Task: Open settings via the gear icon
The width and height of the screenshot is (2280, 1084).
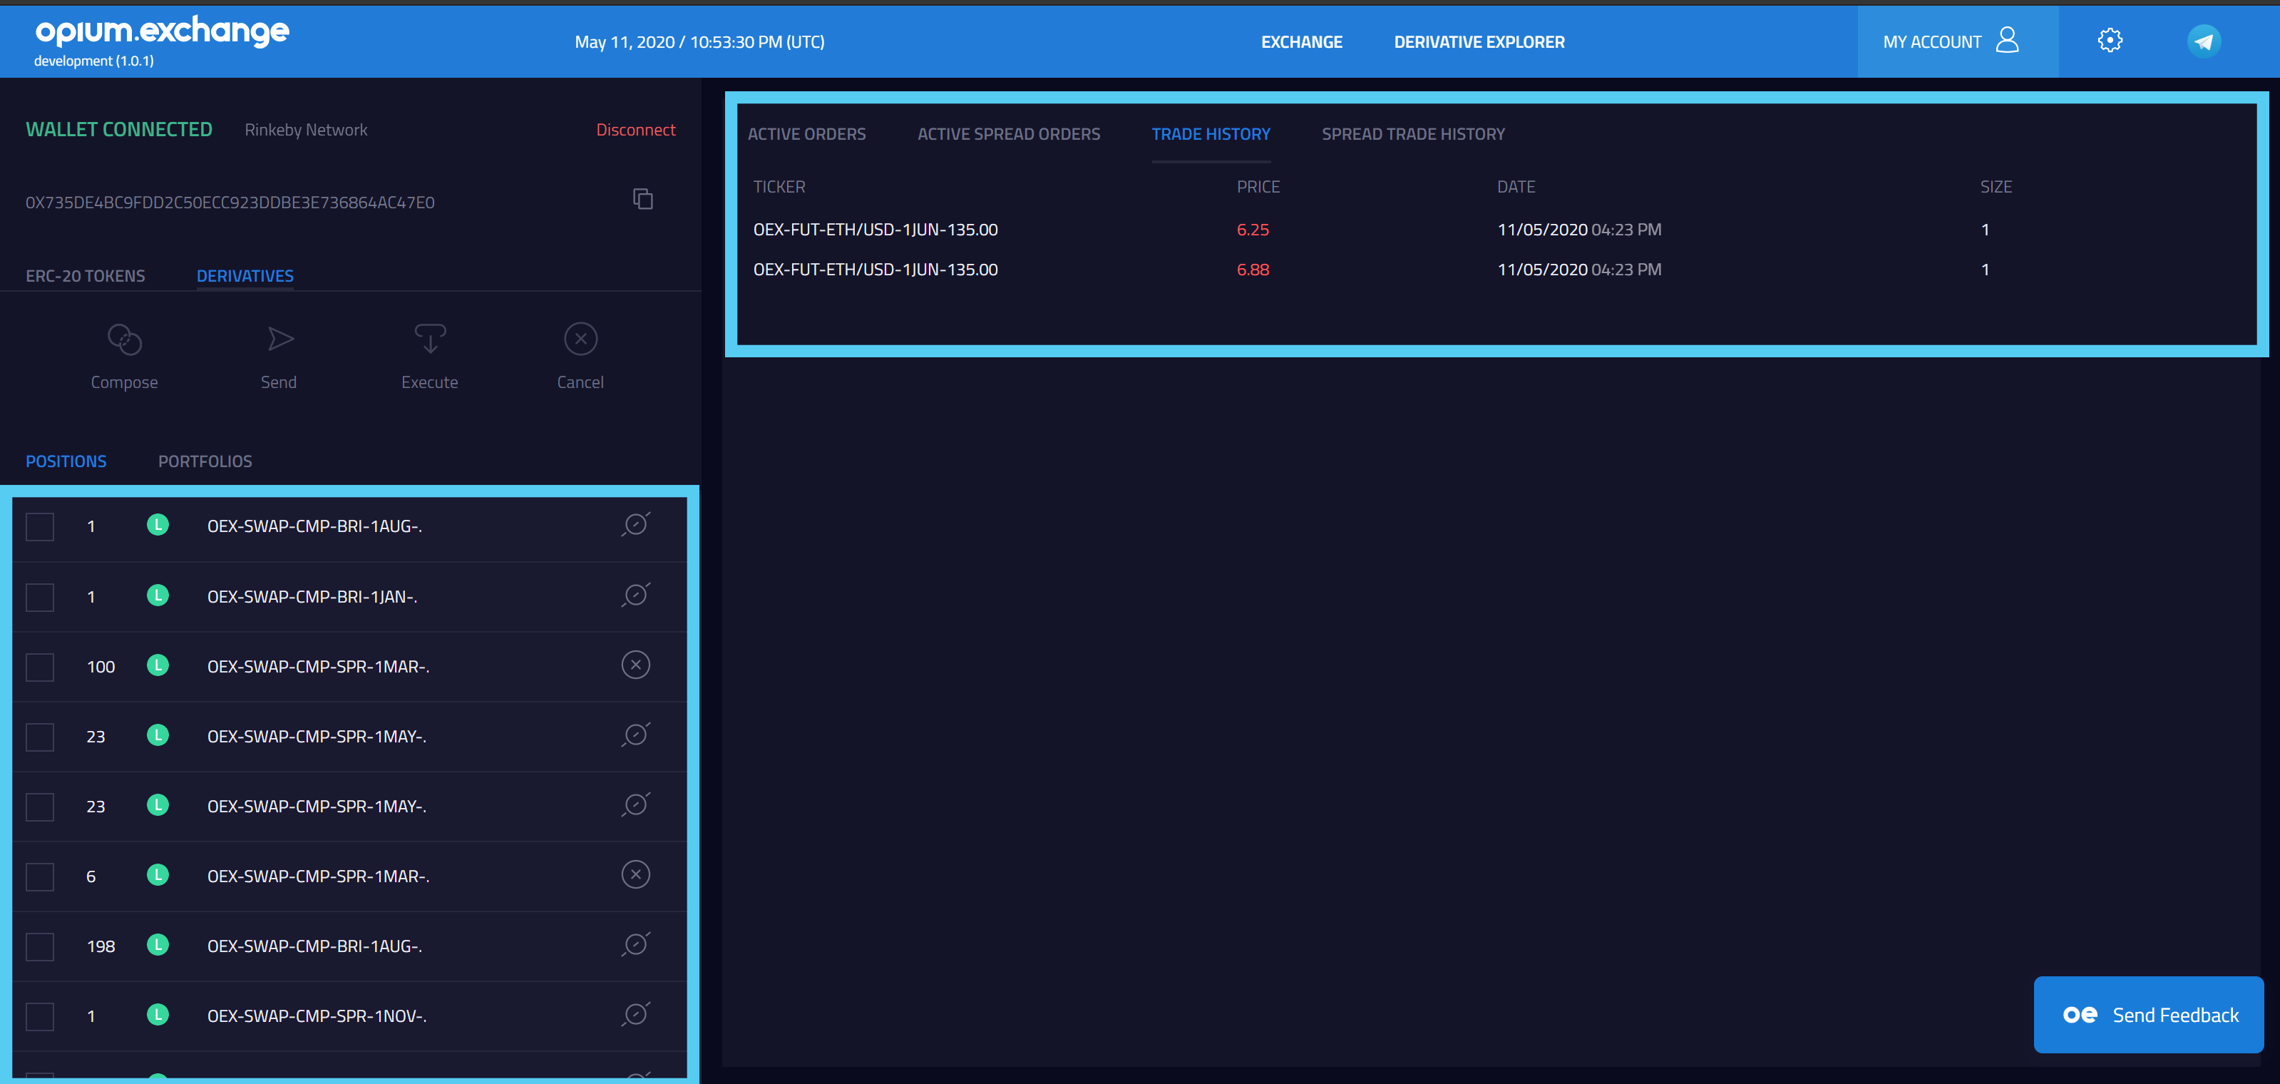Action: (2110, 41)
